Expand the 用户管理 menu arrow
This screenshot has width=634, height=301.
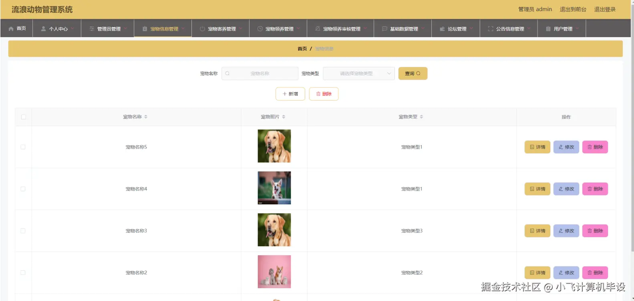(x=578, y=29)
